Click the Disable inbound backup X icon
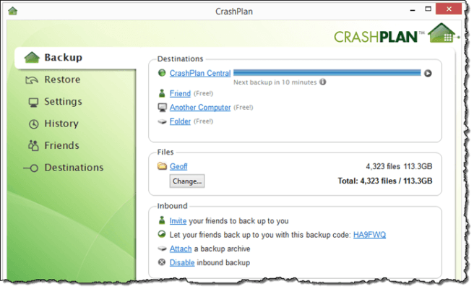The height and width of the screenshot is (289, 474). coord(163,263)
